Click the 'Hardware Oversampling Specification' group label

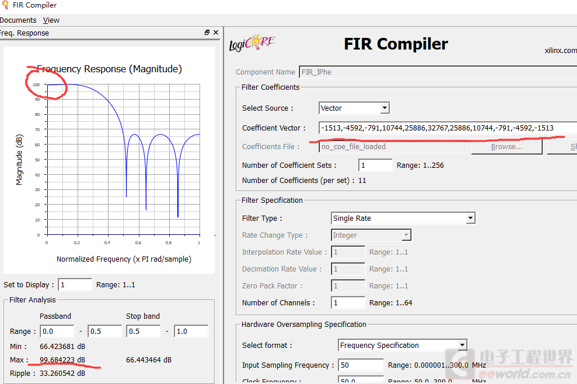[304, 325]
